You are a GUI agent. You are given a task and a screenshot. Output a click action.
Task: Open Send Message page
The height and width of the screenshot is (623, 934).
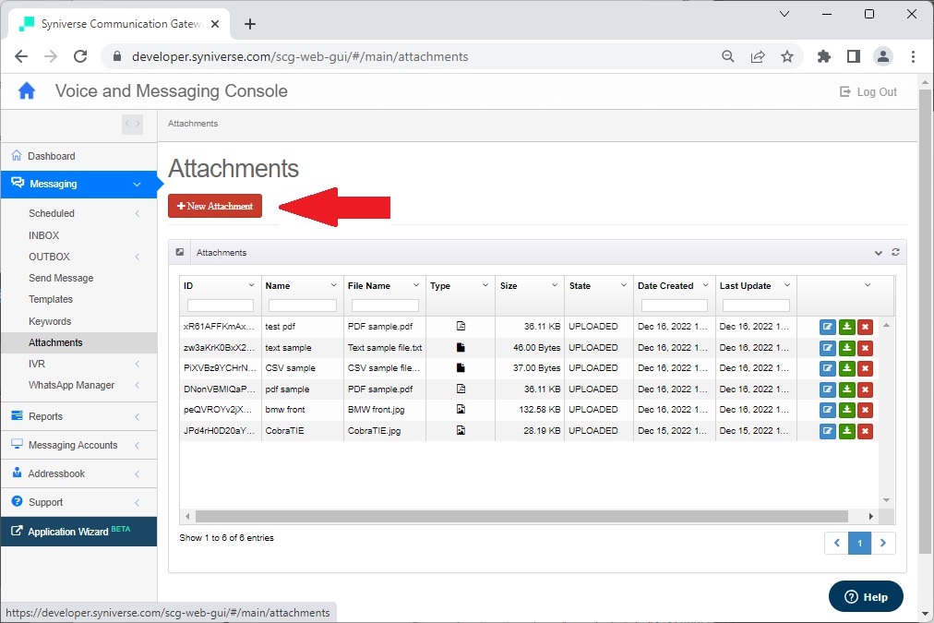click(x=61, y=278)
